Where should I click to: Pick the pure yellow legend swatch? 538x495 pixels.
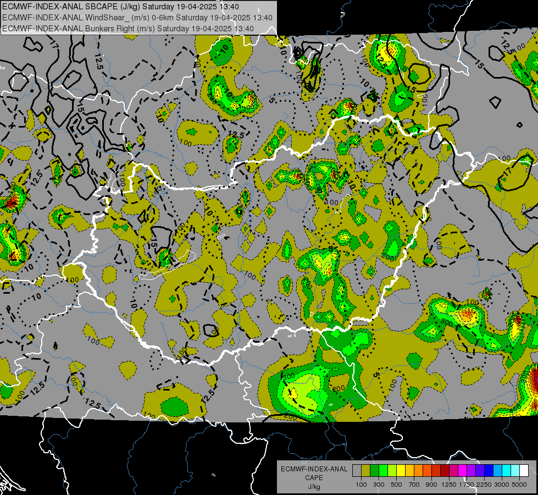(x=401, y=470)
